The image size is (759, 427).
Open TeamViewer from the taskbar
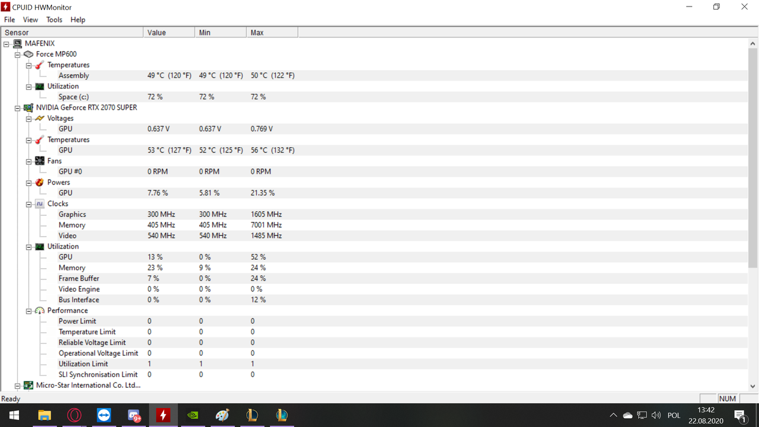(104, 415)
